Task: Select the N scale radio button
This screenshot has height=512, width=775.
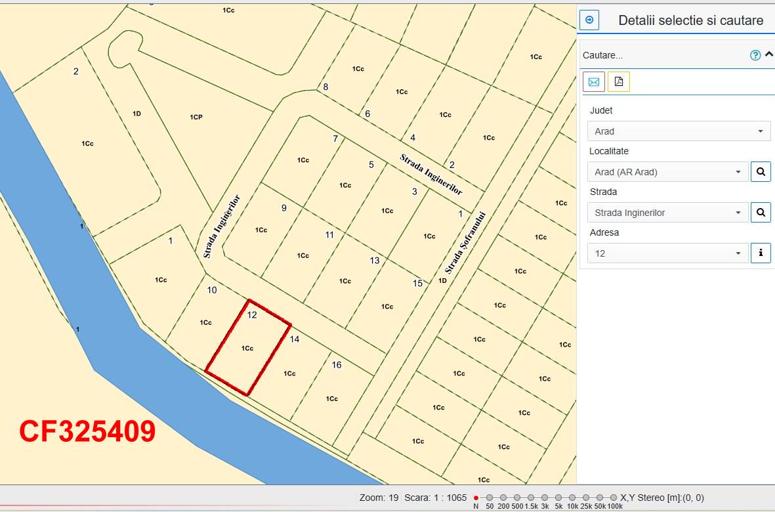Action: (x=476, y=498)
